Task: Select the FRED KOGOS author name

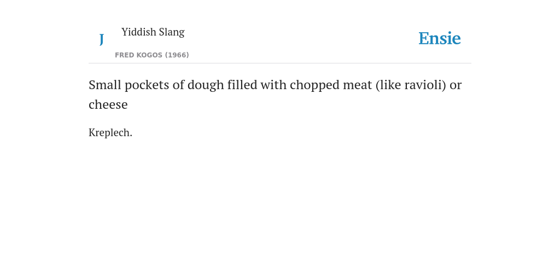Action: pyautogui.click(x=138, y=55)
